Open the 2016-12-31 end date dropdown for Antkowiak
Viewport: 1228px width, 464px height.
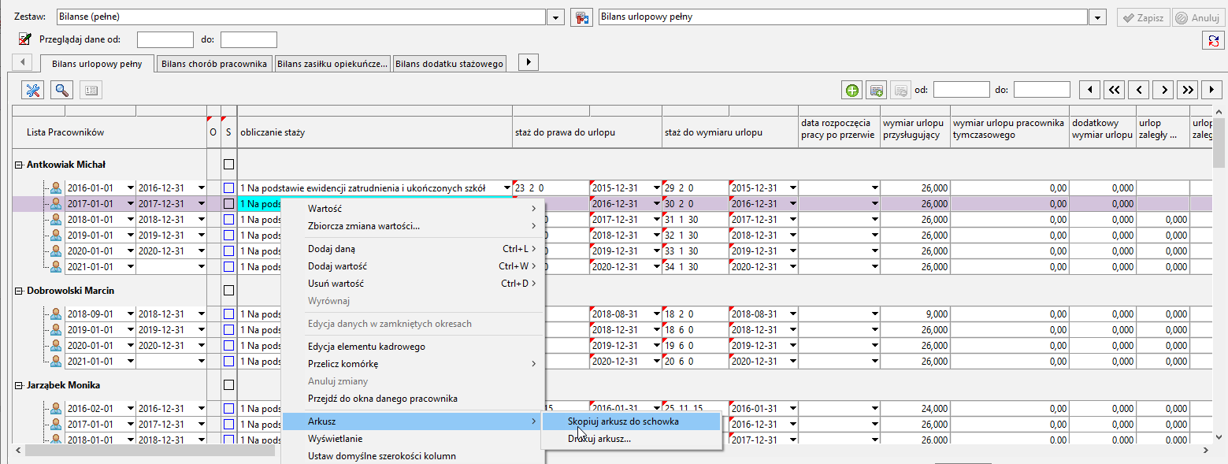click(201, 188)
